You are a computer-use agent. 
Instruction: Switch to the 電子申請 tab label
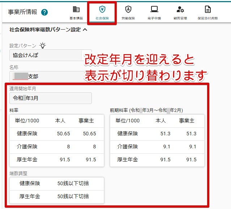154,18
